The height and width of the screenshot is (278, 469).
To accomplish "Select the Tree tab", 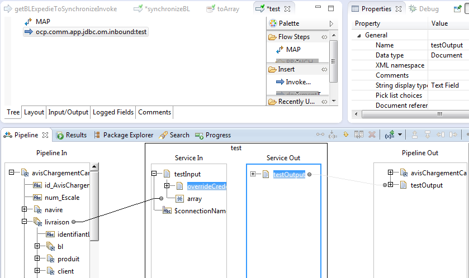I will tap(13, 112).
